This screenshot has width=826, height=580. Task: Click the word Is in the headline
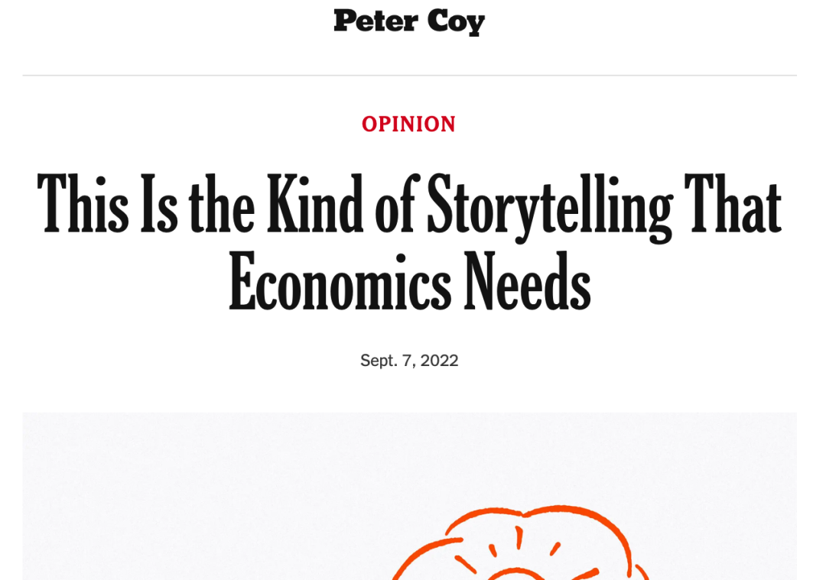[159, 203]
